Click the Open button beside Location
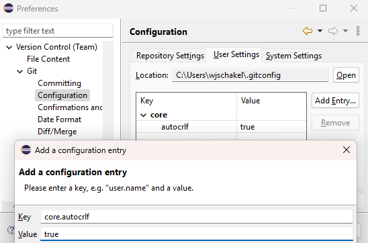Viewport: 368px width, 243px height. point(346,75)
